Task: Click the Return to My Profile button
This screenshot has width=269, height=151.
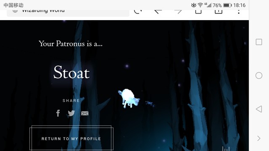Action: pyautogui.click(x=71, y=138)
